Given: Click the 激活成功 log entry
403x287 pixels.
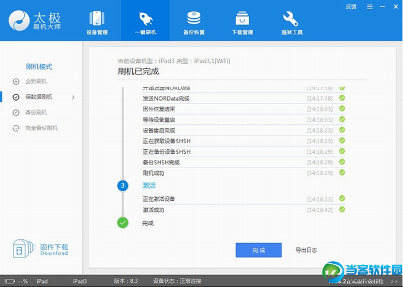Looking at the screenshot, I should [153, 209].
